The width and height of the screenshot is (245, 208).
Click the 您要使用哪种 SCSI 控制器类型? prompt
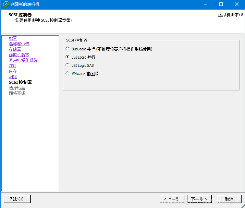point(44,20)
